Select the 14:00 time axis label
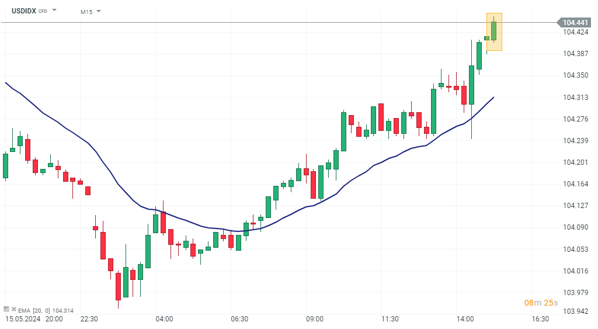This screenshot has height=329, width=598. pos(465,319)
